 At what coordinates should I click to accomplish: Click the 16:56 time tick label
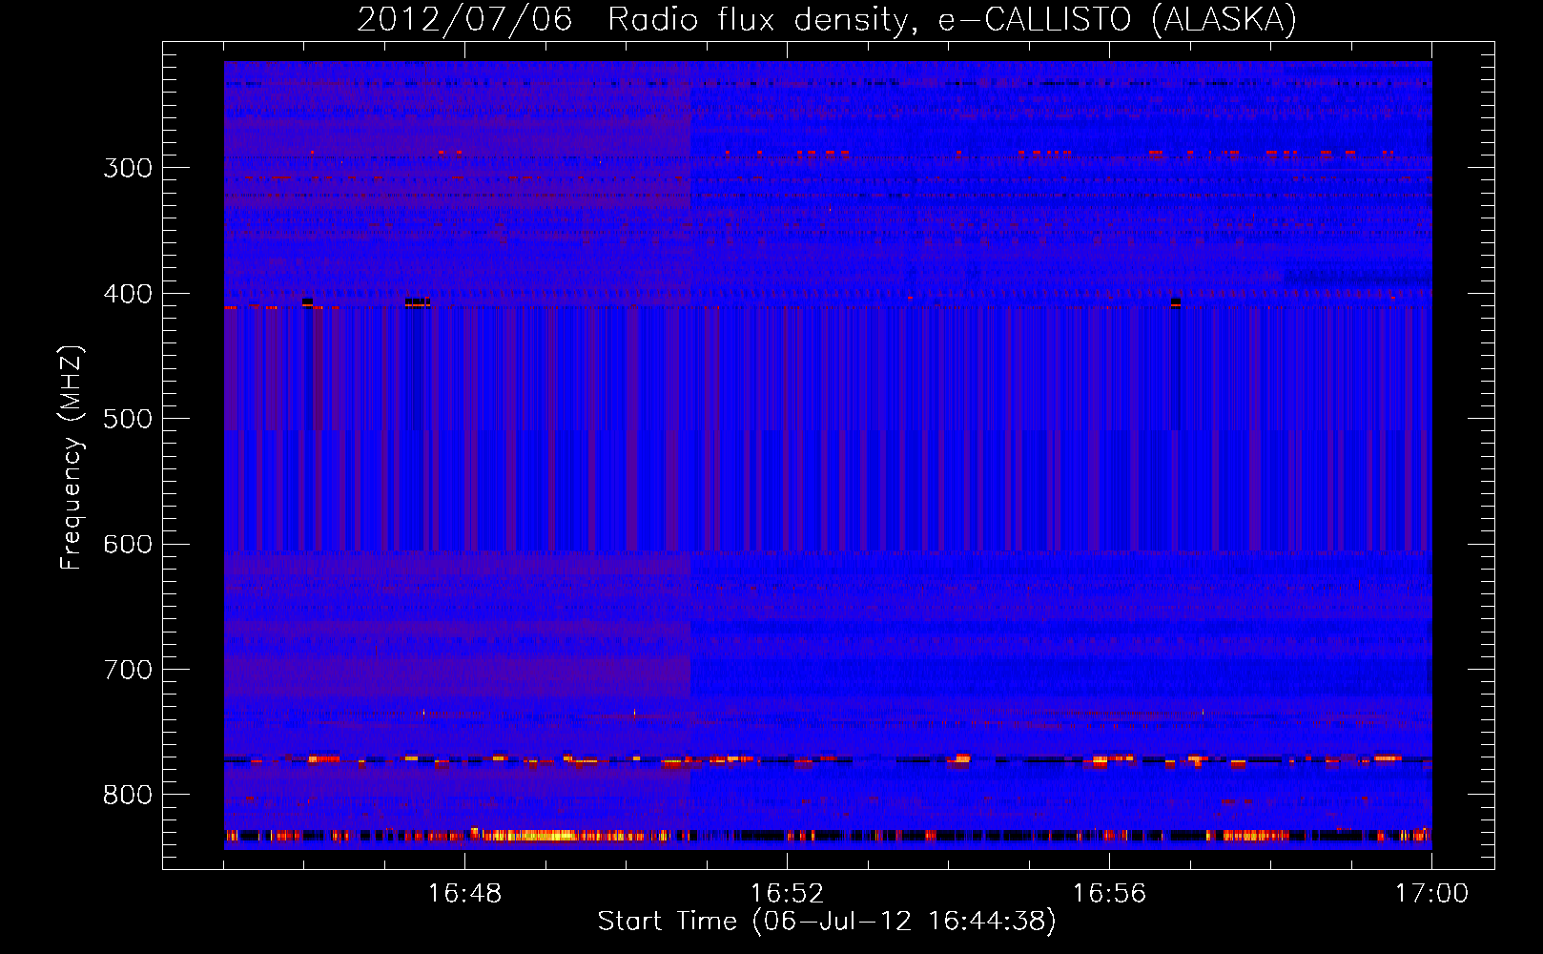coord(1109,894)
